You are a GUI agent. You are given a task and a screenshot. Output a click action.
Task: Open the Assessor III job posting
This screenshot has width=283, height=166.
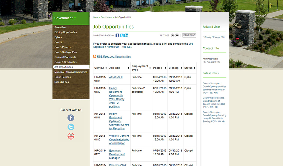(116, 77)
